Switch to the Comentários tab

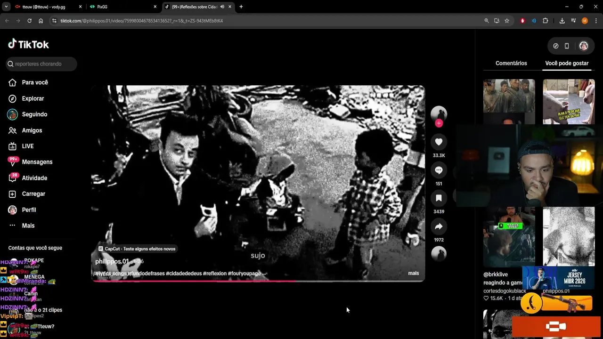click(511, 63)
